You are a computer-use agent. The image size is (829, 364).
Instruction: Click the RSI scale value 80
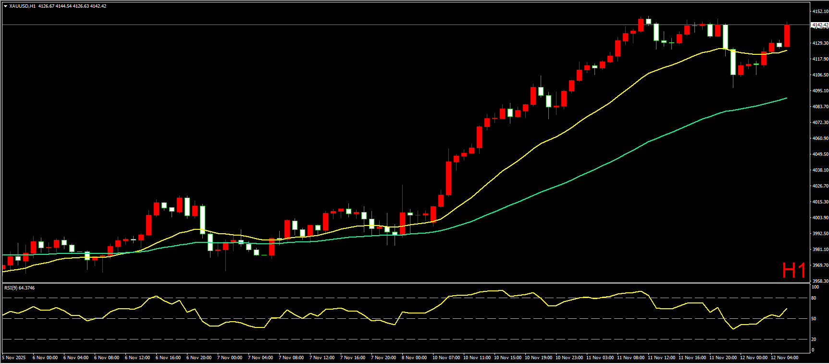click(814, 298)
